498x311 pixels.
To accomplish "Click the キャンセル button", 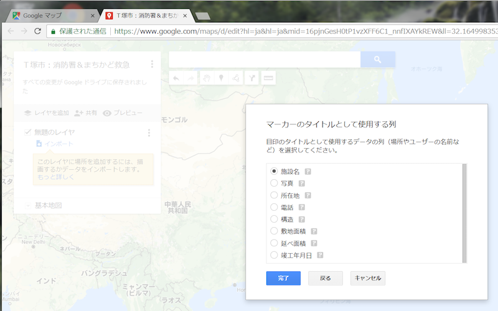I will [368, 278].
